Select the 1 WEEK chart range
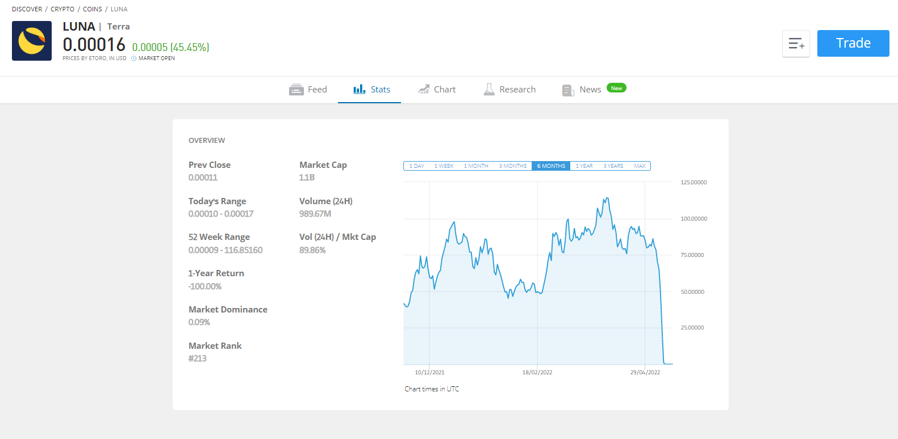This screenshot has width=898, height=439. 444,166
